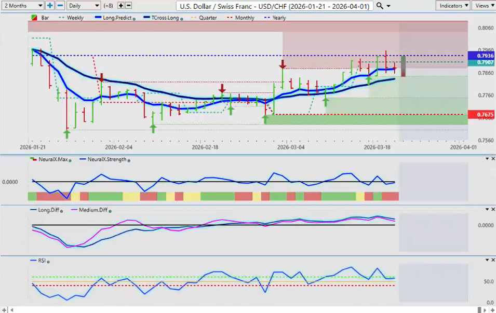Close the RSI indicator panel
This screenshot has width=496, height=313.
tap(492, 260)
